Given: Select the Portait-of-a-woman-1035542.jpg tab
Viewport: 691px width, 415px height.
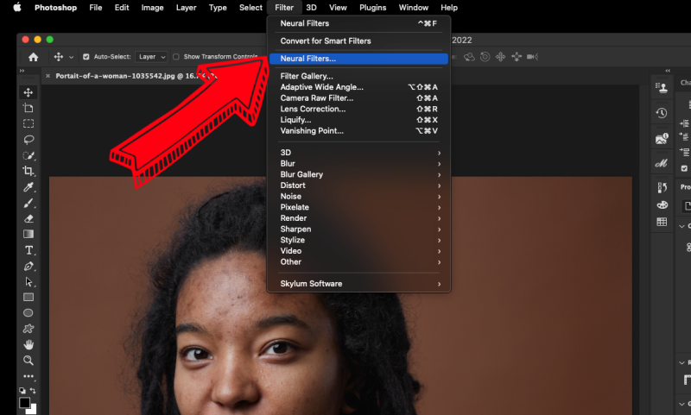Looking at the screenshot, I should click(132, 76).
